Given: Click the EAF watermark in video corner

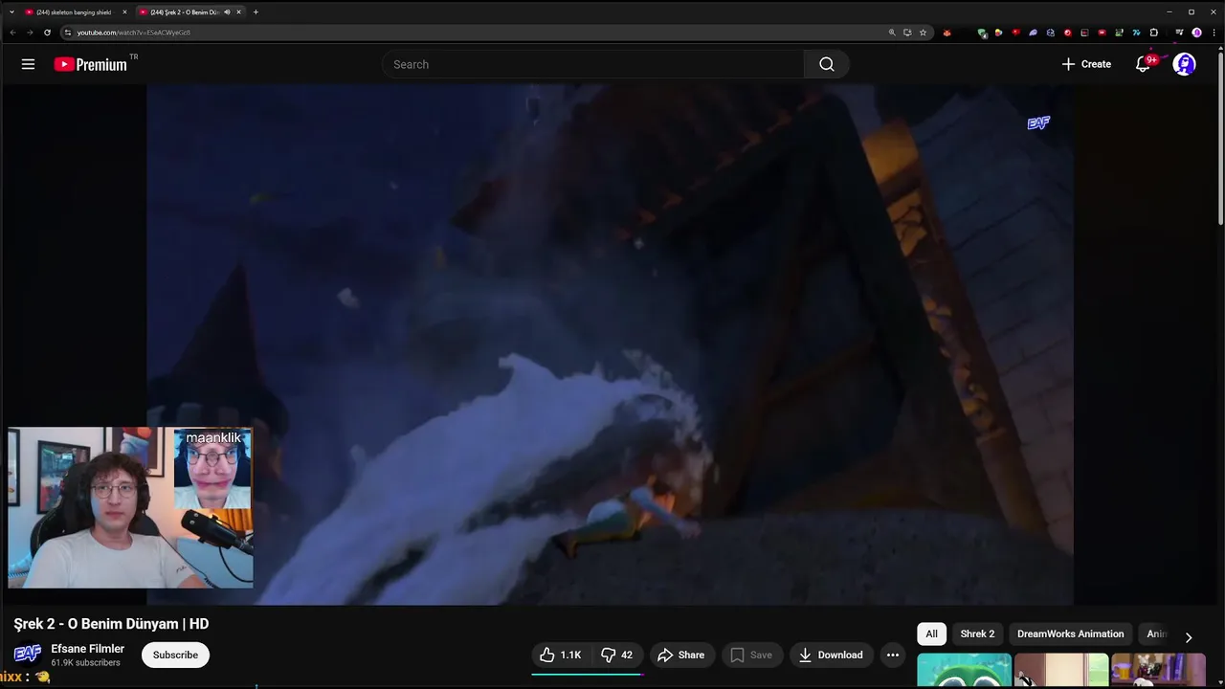Looking at the screenshot, I should [1038, 123].
